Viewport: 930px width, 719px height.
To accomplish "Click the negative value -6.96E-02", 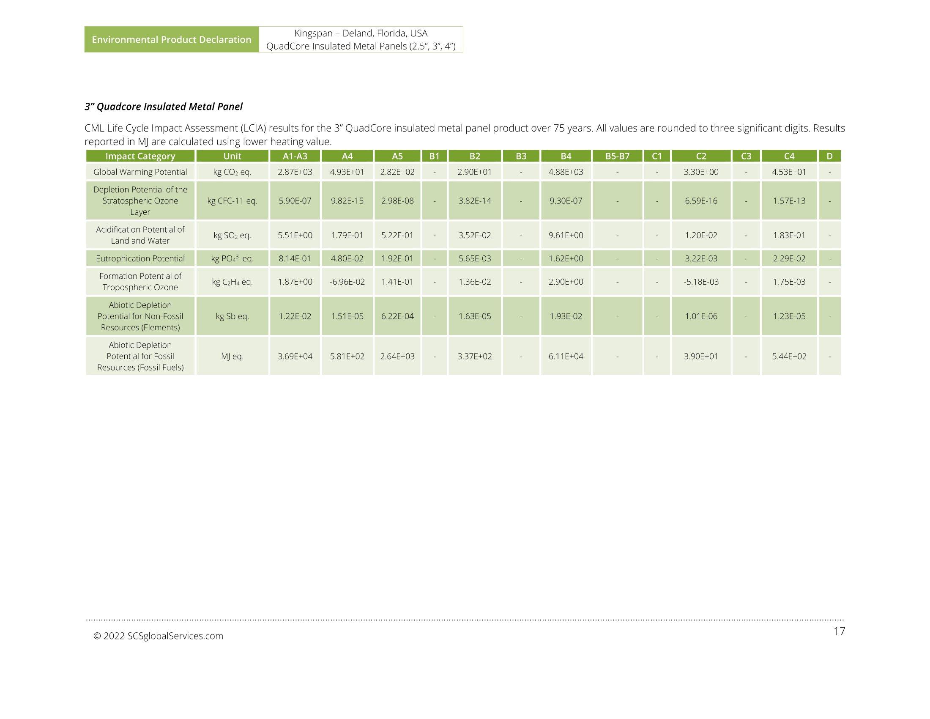I will pos(347,282).
